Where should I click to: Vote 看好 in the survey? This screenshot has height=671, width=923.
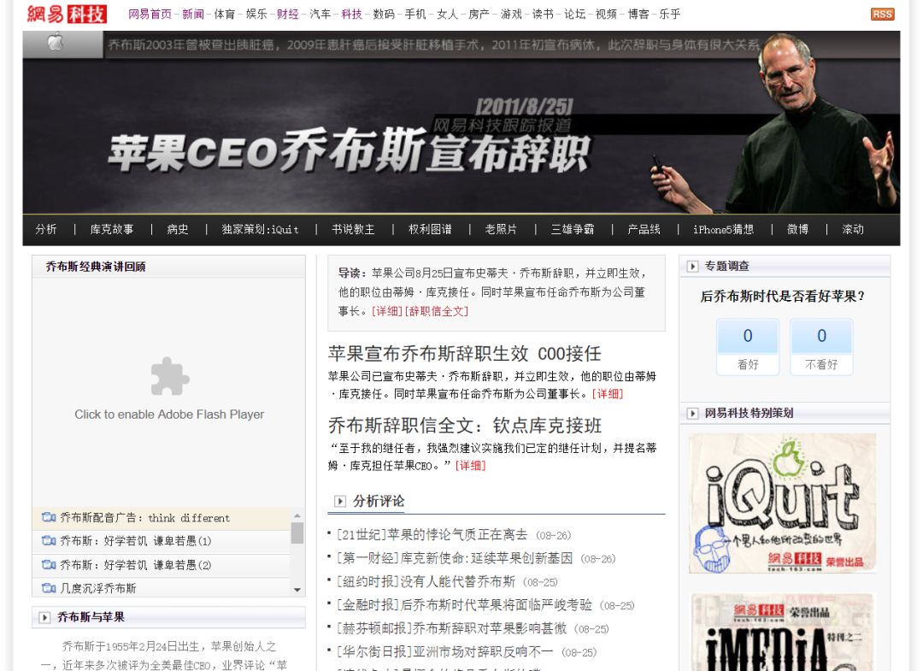point(748,346)
